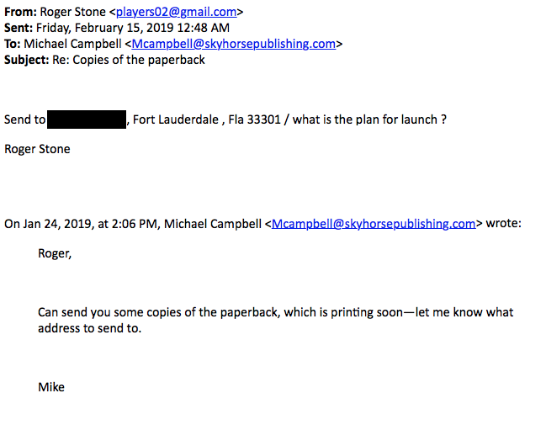
Task: Click the line address to send to.
Action: pyautogui.click(x=89, y=327)
